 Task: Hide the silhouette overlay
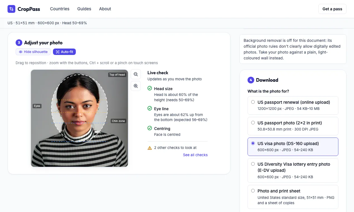(33, 52)
